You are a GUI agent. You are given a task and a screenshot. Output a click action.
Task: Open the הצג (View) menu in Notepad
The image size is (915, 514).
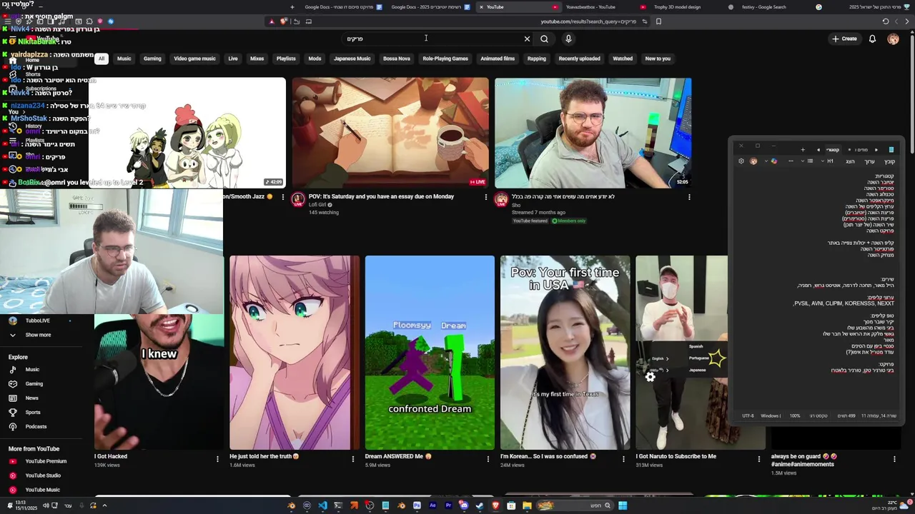click(x=850, y=161)
